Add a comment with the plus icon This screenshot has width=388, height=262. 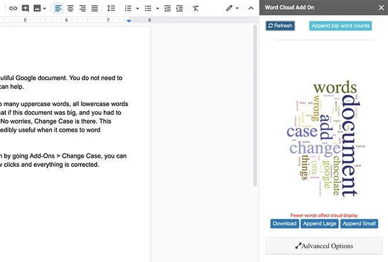25,9
